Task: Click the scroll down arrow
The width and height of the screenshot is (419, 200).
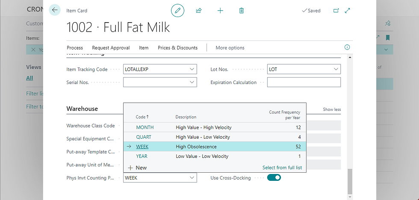Action: (x=350, y=197)
